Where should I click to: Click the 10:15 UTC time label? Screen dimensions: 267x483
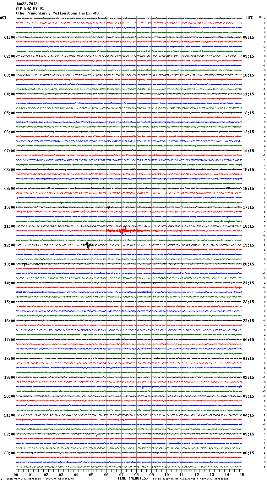[x=248, y=75]
